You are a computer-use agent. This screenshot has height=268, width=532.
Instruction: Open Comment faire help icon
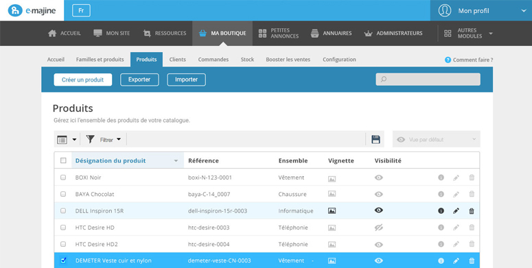click(x=448, y=60)
